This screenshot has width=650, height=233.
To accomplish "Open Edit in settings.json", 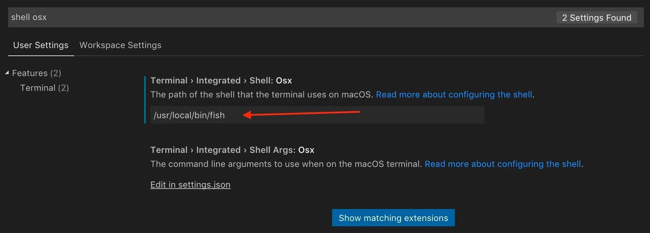I will (x=190, y=185).
